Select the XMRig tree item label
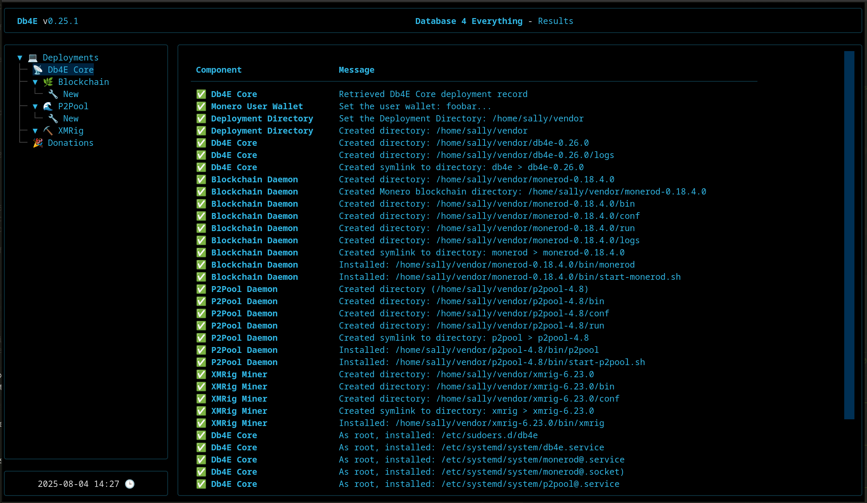The width and height of the screenshot is (867, 503). (x=71, y=131)
